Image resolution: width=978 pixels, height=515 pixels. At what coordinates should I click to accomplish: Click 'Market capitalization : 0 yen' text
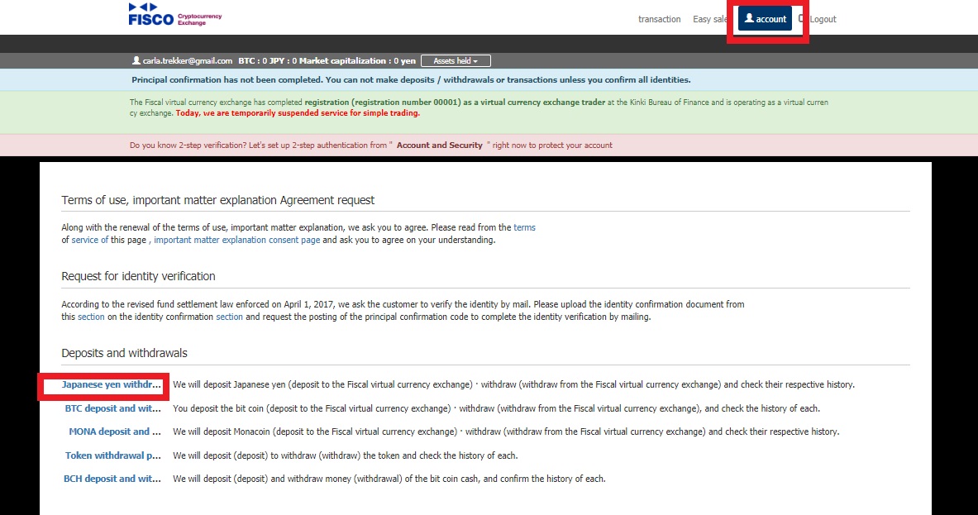click(x=357, y=60)
